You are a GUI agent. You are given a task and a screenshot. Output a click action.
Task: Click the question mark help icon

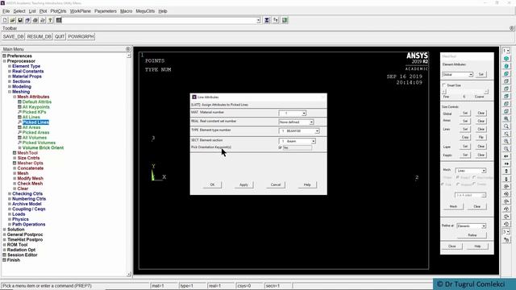pos(50,20)
